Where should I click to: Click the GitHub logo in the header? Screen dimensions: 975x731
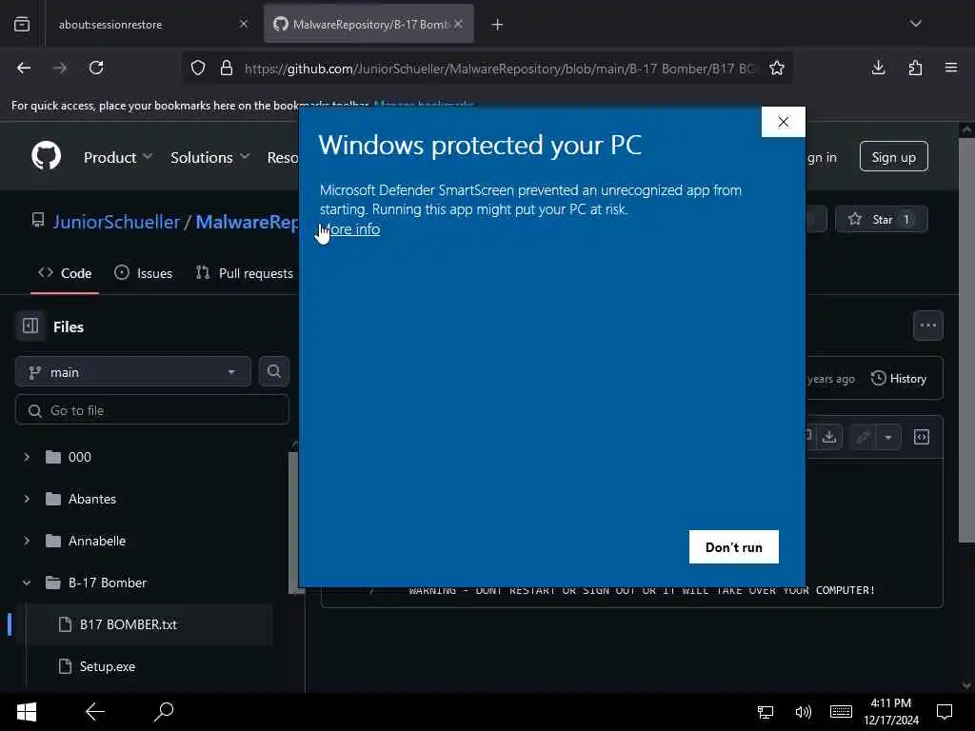point(46,156)
